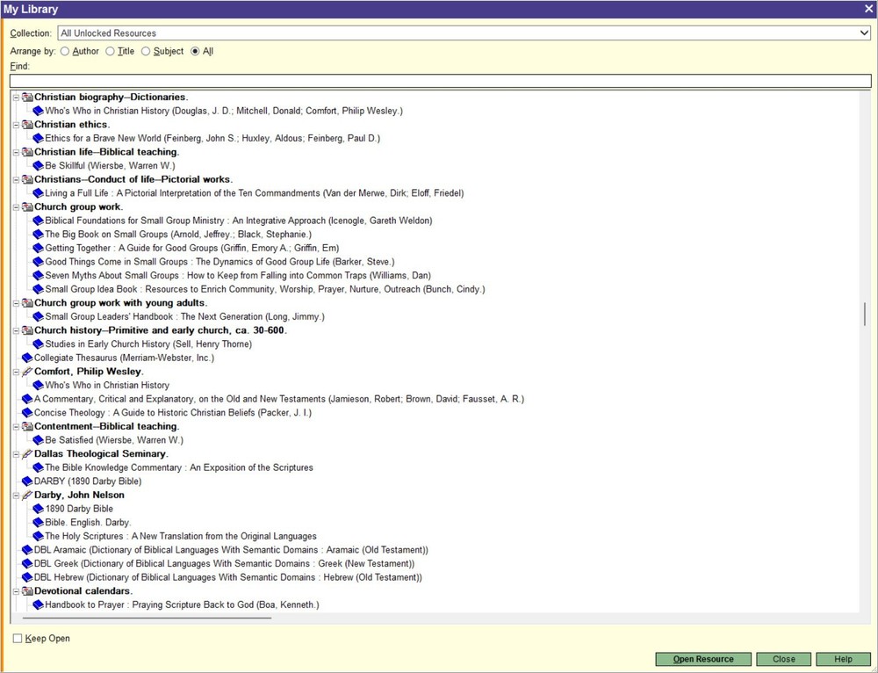Arrange the library by Title

(x=111, y=51)
